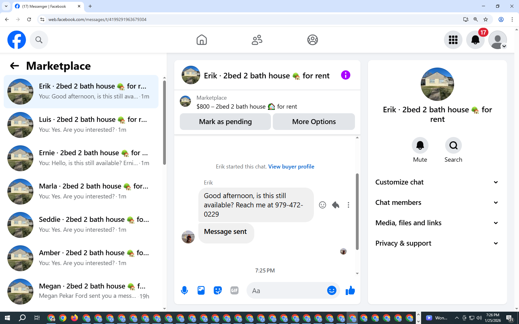Choose a GIF icon
The height and width of the screenshot is (324, 519).
click(x=234, y=290)
